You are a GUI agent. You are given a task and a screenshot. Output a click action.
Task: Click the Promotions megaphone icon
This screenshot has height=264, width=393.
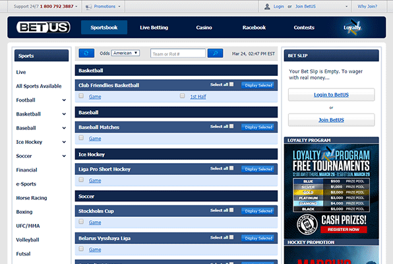click(x=88, y=7)
